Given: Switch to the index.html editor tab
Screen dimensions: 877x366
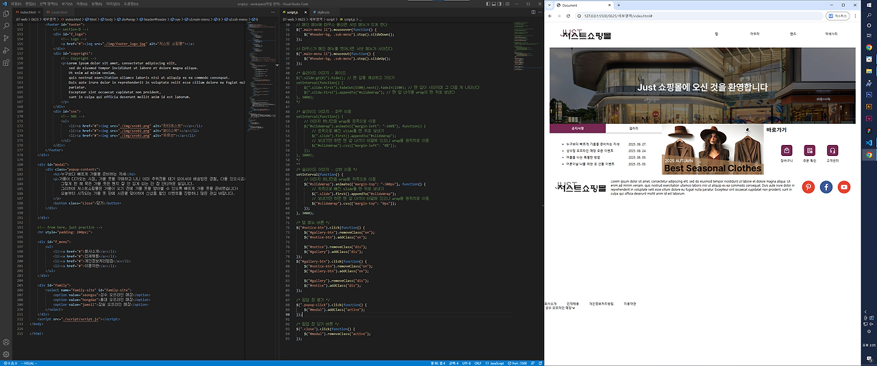Looking at the screenshot, I should (x=28, y=12).
